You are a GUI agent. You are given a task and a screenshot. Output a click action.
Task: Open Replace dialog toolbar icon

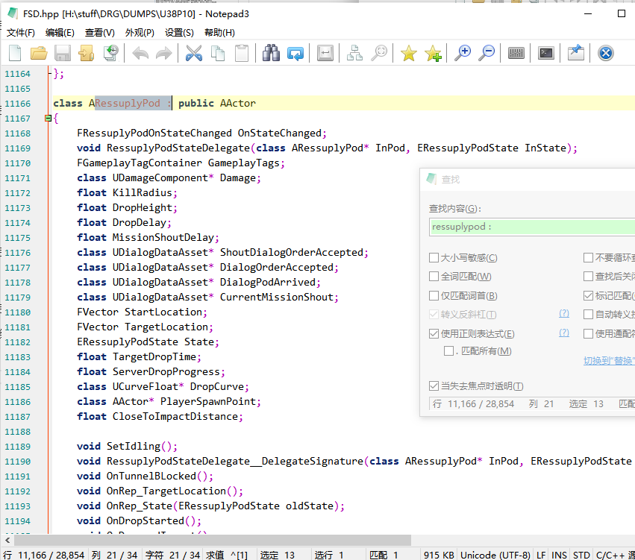click(x=295, y=53)
